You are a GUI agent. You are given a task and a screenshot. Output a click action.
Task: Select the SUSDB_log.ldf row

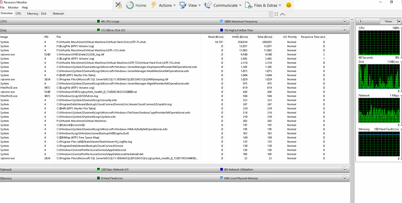[163, 55]
